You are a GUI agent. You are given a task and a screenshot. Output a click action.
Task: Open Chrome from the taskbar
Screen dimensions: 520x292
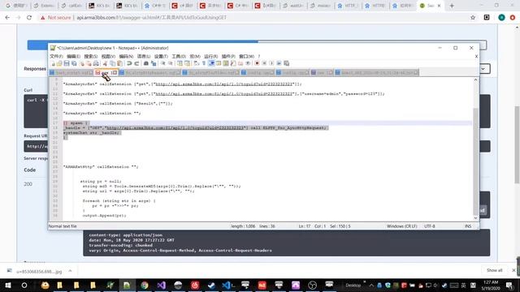[x=145, y=285]
